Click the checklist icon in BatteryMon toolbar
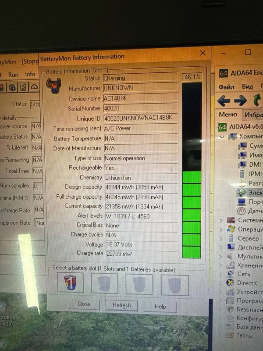Viewport: 263px width, 351px height. click(x=23, y=87)
